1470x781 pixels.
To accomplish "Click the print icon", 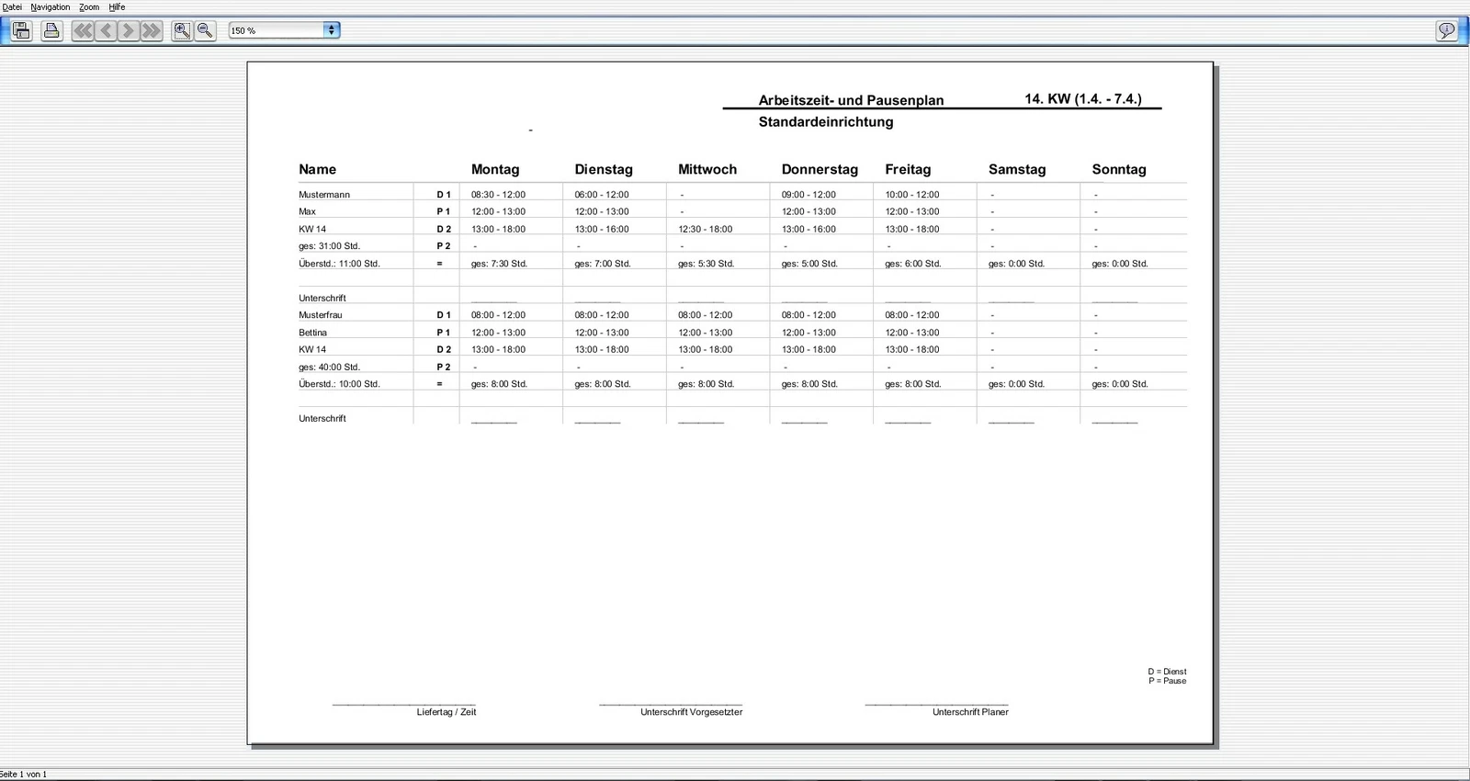I will (51, 30).
